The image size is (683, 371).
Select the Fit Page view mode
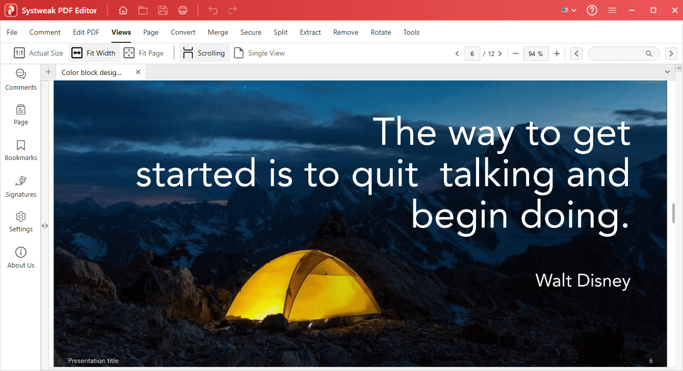[144, 53]
